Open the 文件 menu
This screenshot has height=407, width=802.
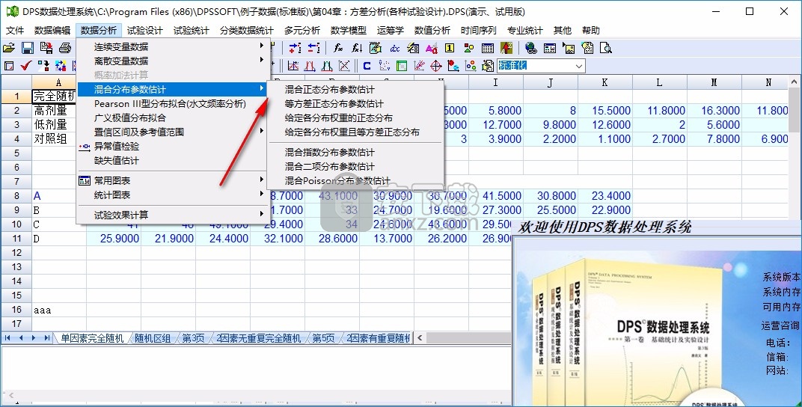[16, 31]
